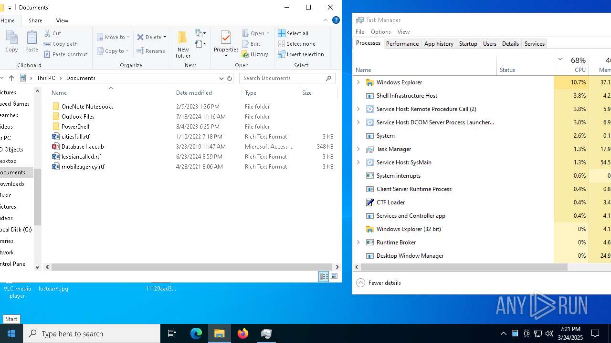
Task: Click Fewer details in Task Manager
Action: [379, 283]
